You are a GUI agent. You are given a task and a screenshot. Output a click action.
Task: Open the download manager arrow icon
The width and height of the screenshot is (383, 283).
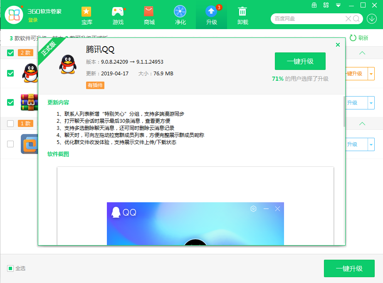point(371,19)
